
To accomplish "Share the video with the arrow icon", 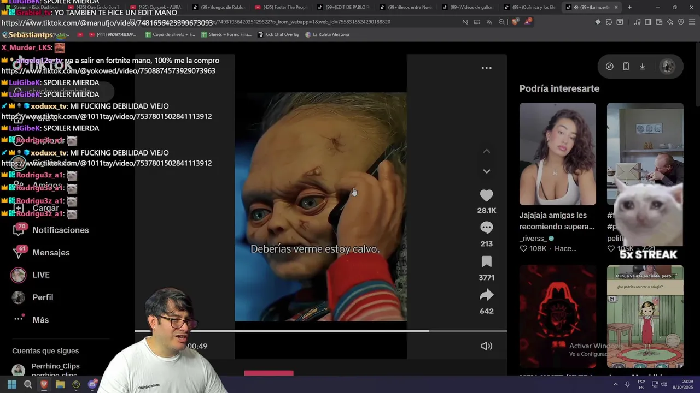I will (x=486, y=295).
